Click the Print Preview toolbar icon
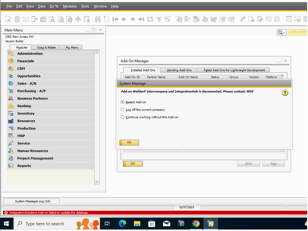This screenshot has height=231, width=308. pyautogui.click(x=8, y=19)
